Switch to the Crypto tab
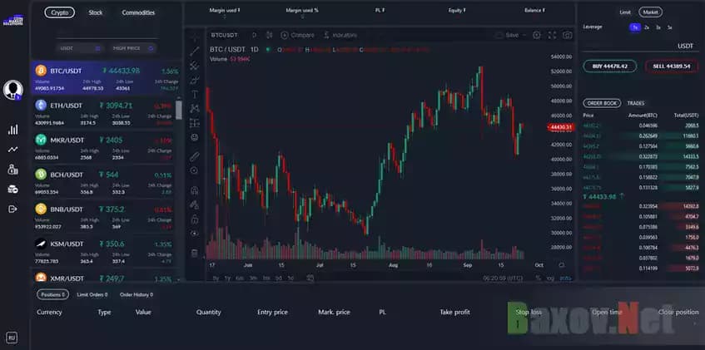This screenshot has width=705, height=350. click(x=60, y=12)
